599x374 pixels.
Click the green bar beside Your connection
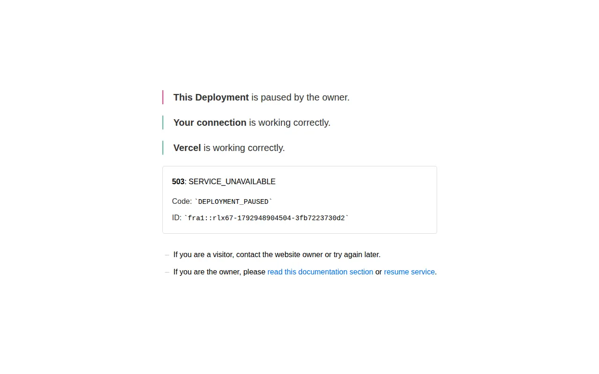pyautogui.click(x=163, y=122)
